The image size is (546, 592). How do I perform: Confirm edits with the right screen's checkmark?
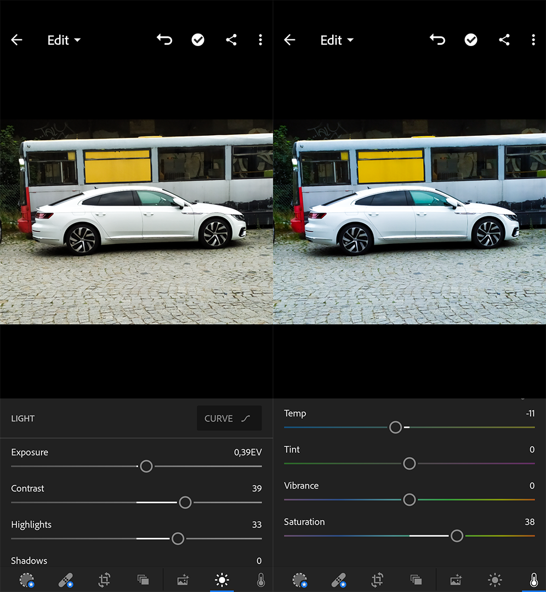pyautogui.click(x=471, y=39)
